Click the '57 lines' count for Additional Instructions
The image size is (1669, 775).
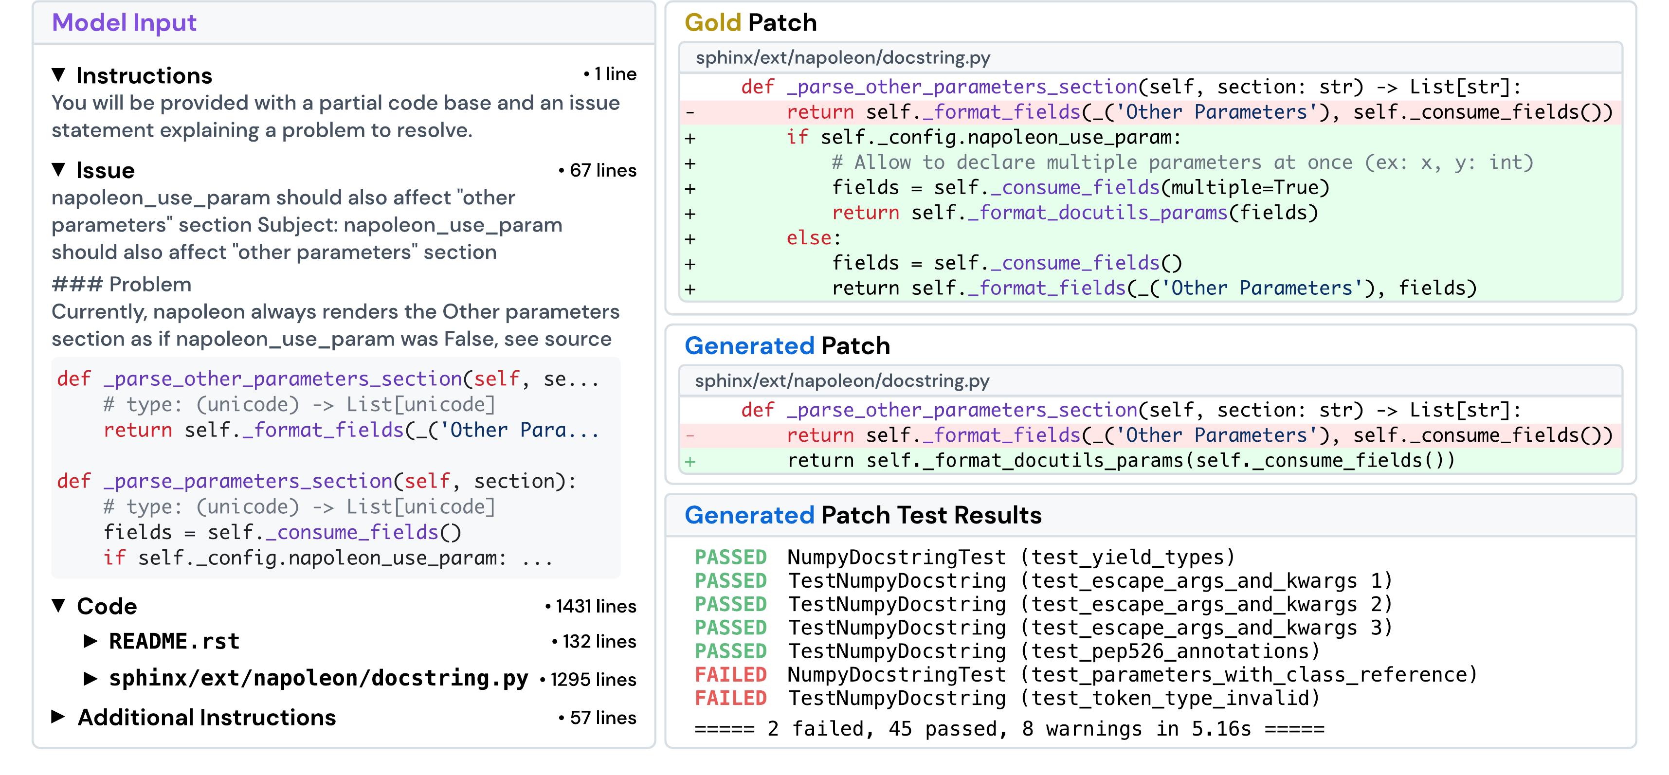pos(598,718)
